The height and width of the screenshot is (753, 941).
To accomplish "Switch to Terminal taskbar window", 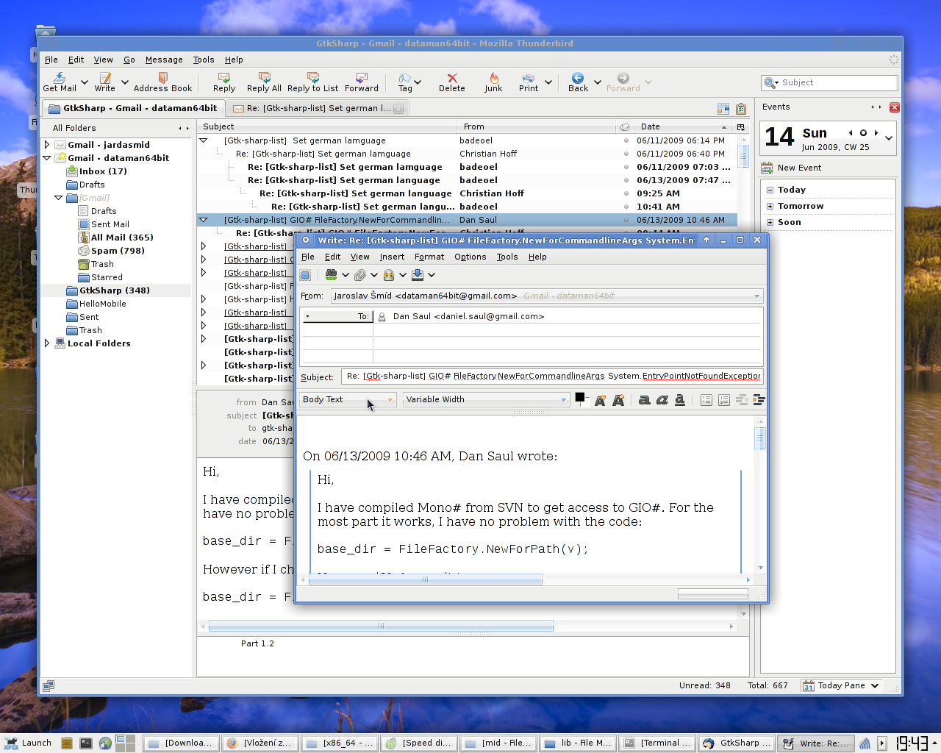I will (x=657, y=743).
